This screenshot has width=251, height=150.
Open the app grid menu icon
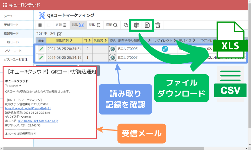(5, 5)
